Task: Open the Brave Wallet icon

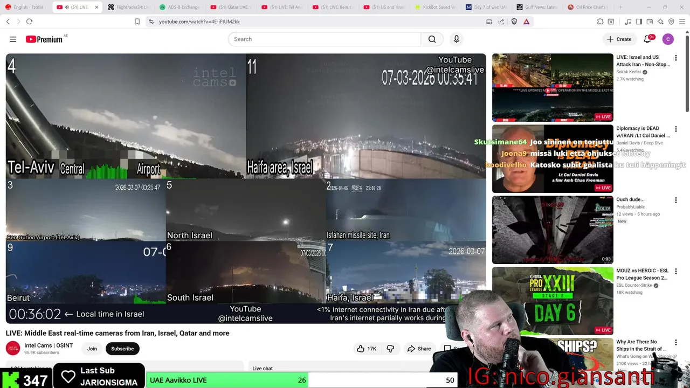Action: (x=650, y=22)
